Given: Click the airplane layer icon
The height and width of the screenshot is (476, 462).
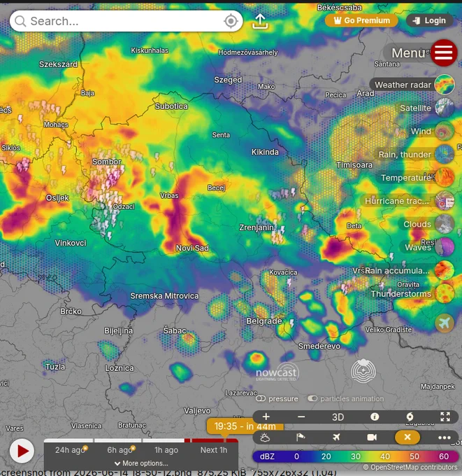Looking at the screenshot, I should (444, 323).
